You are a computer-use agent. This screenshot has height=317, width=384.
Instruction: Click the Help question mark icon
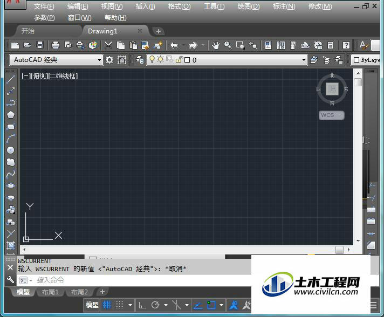(346, 45)
